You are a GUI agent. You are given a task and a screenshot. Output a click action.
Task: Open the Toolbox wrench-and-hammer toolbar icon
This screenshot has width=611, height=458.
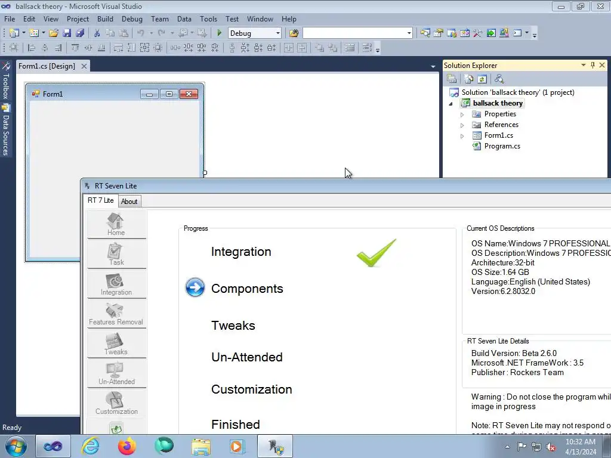(478, 33)
